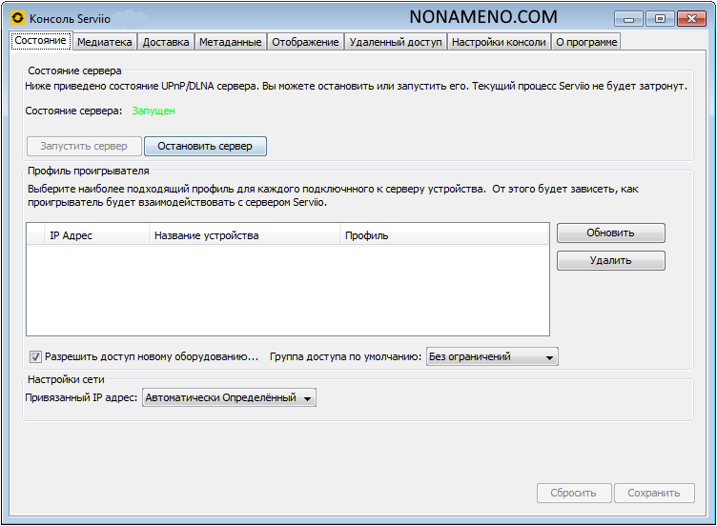The width and height of the screenshot is (717, 526).
Task: Expand the Группа доступа по умолчанию dropdown
Action: coord(492,356)
